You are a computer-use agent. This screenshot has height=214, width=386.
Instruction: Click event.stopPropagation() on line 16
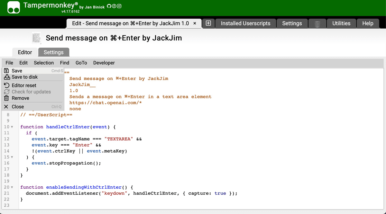pyautogui.click(x=65, y=163)
